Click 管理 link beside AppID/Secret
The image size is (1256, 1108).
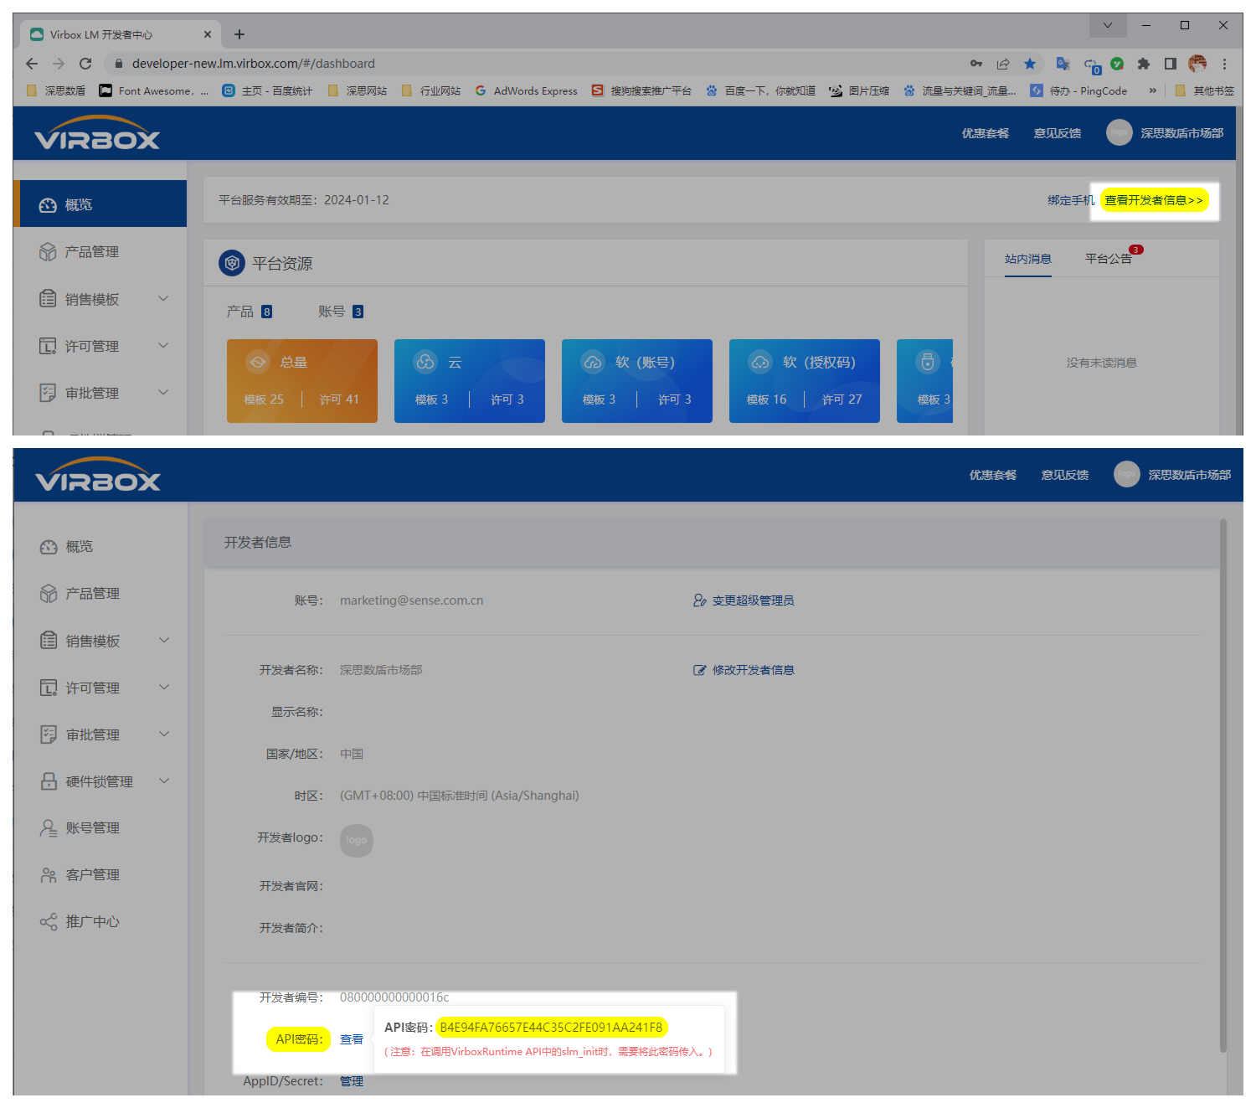click(x=352, y=1081)
